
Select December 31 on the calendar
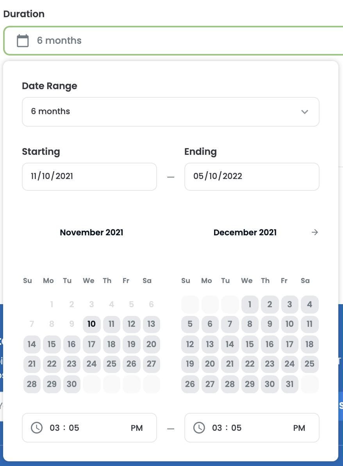coord(289,384)
